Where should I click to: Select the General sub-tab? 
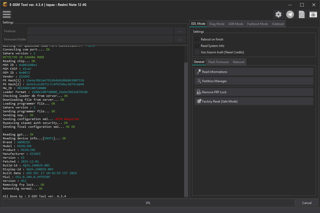199,62
